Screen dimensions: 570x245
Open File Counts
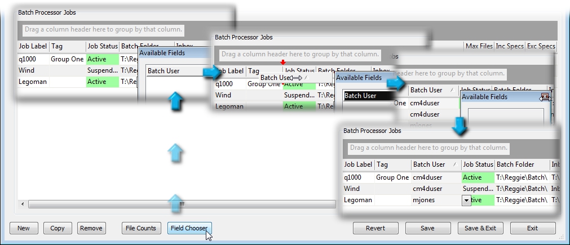(140, 228)
